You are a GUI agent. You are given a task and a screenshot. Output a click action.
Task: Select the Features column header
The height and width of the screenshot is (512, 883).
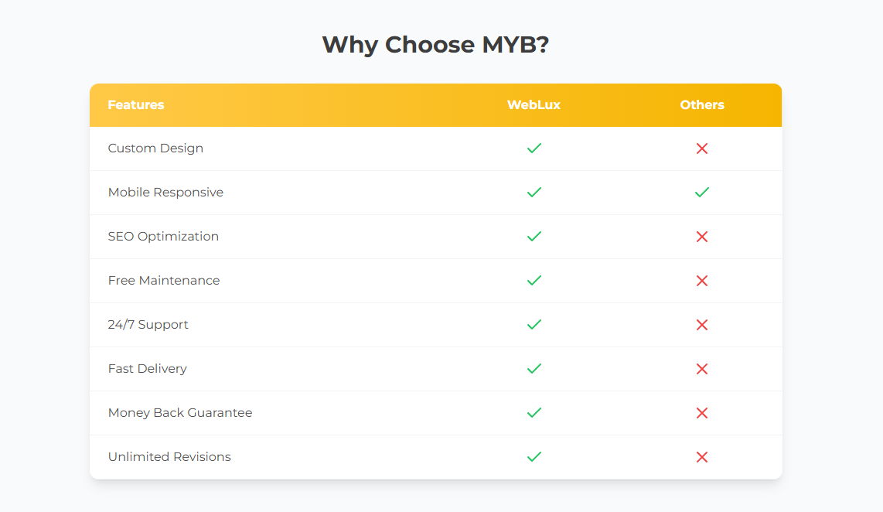[136, 105]
